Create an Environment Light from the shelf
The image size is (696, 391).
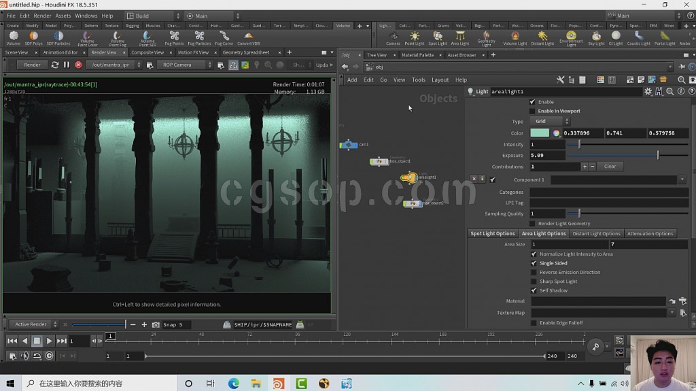click(571, 39)
